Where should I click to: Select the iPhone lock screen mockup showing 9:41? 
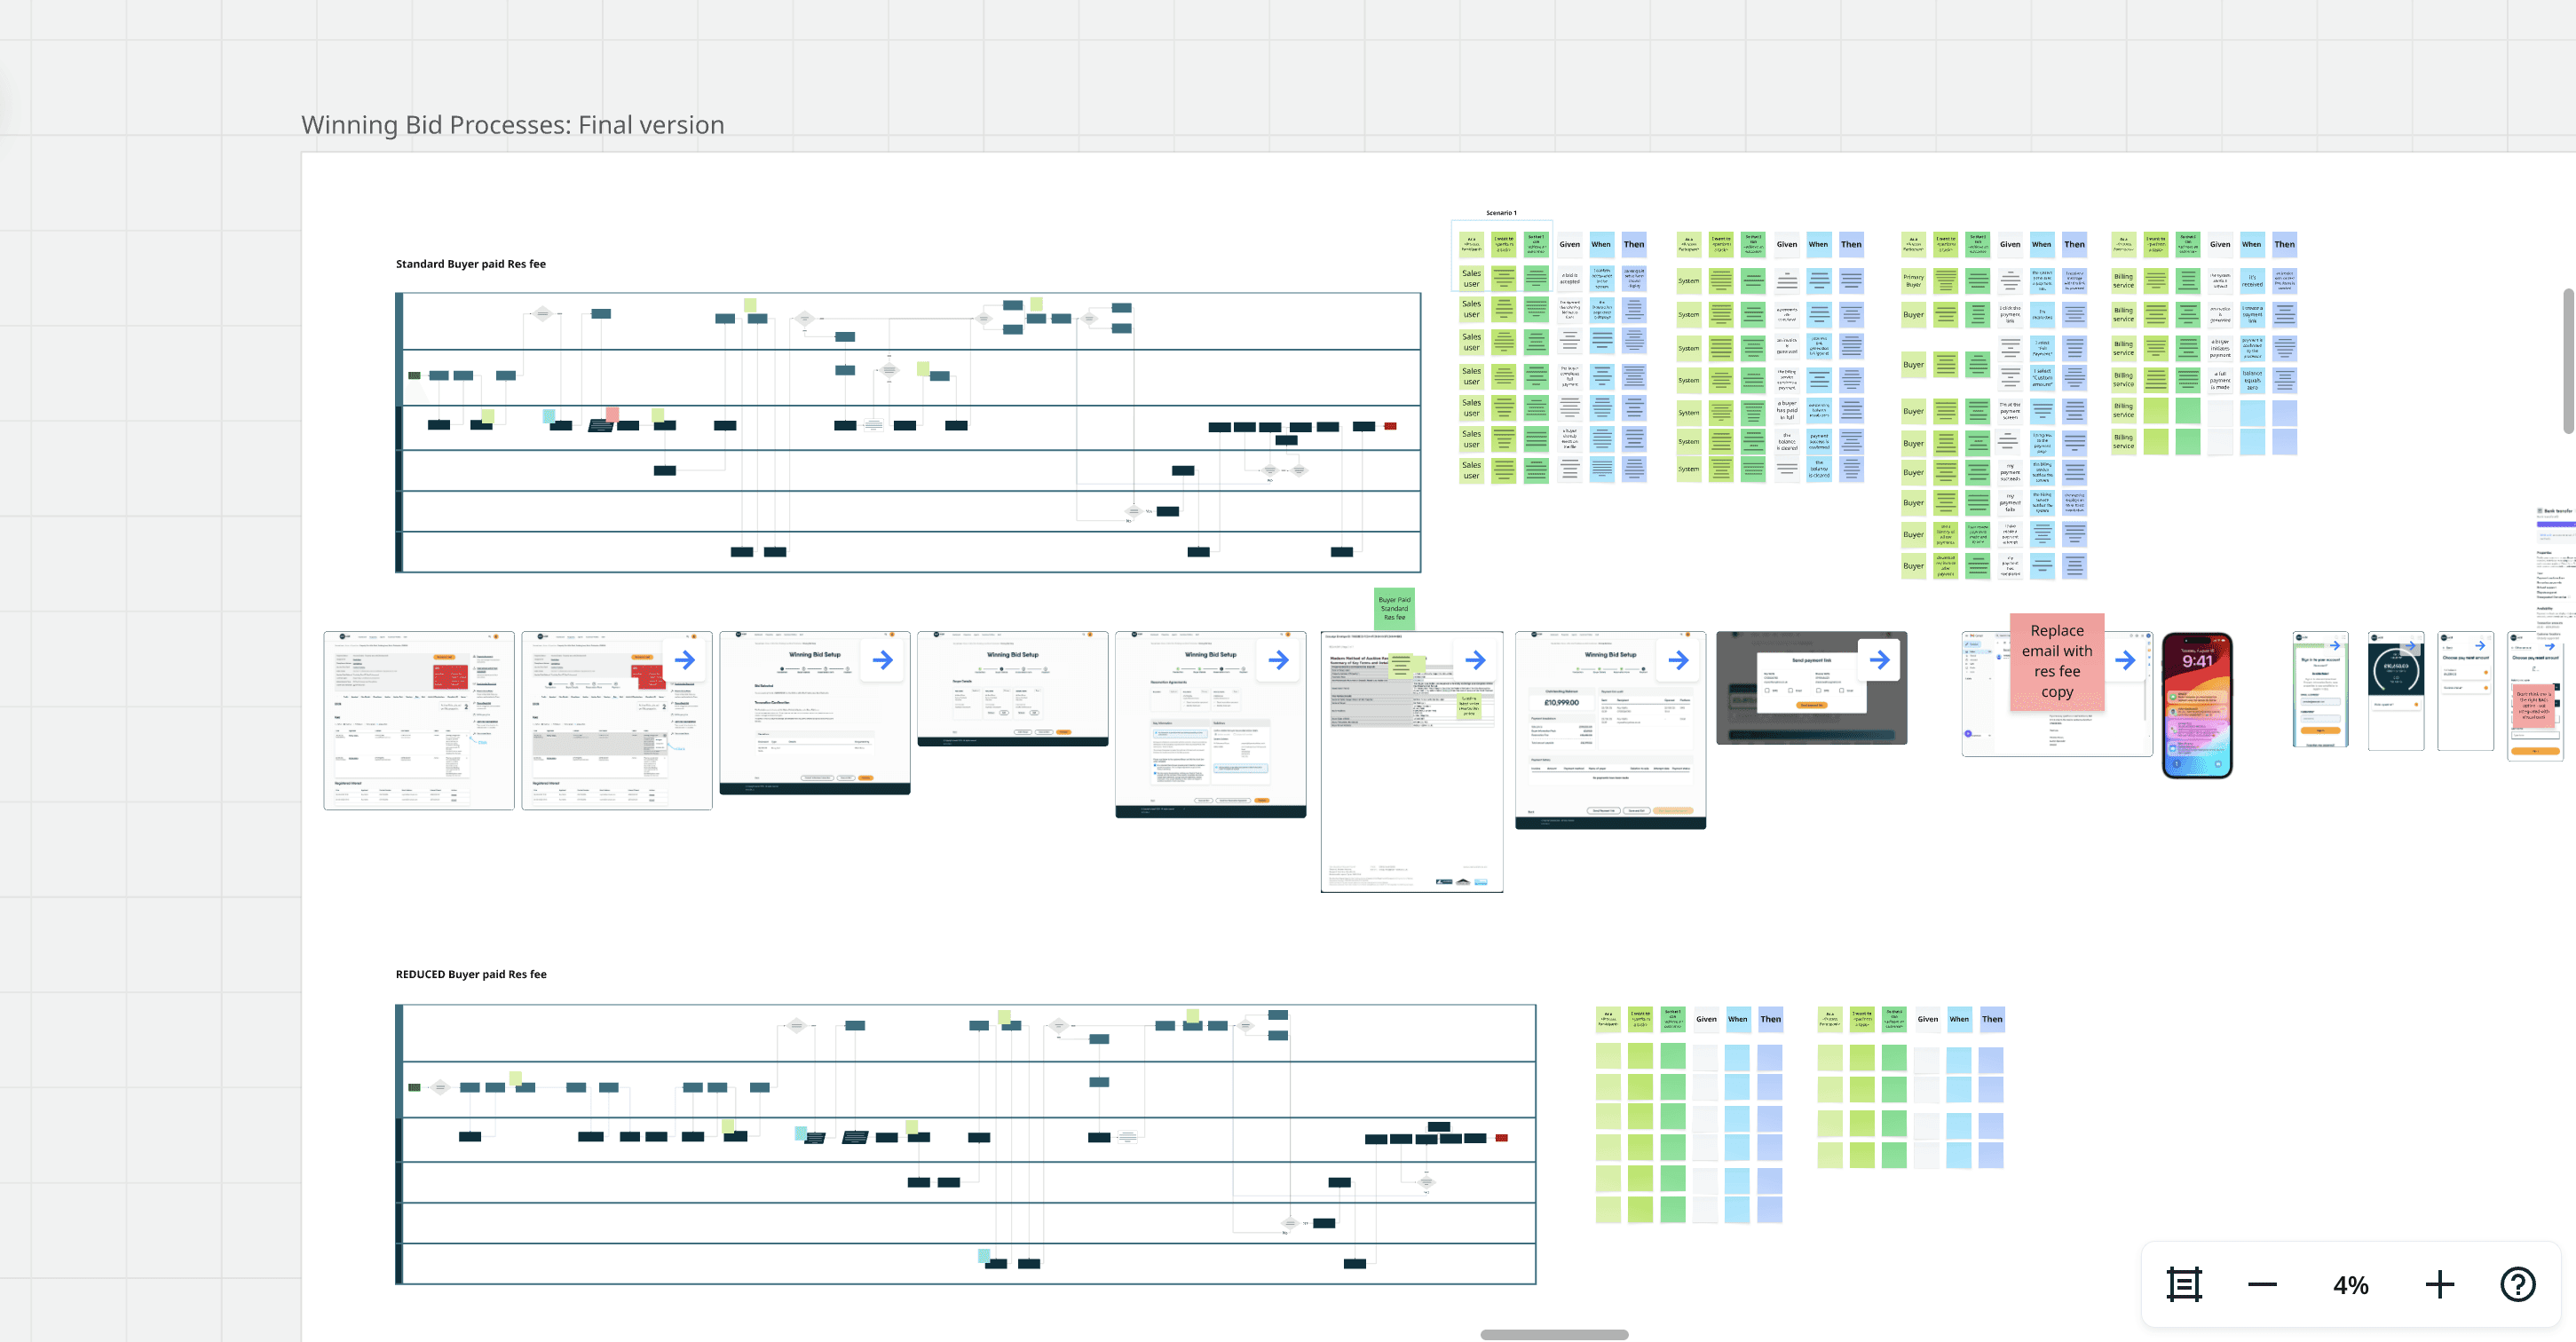click(2197, 705)
